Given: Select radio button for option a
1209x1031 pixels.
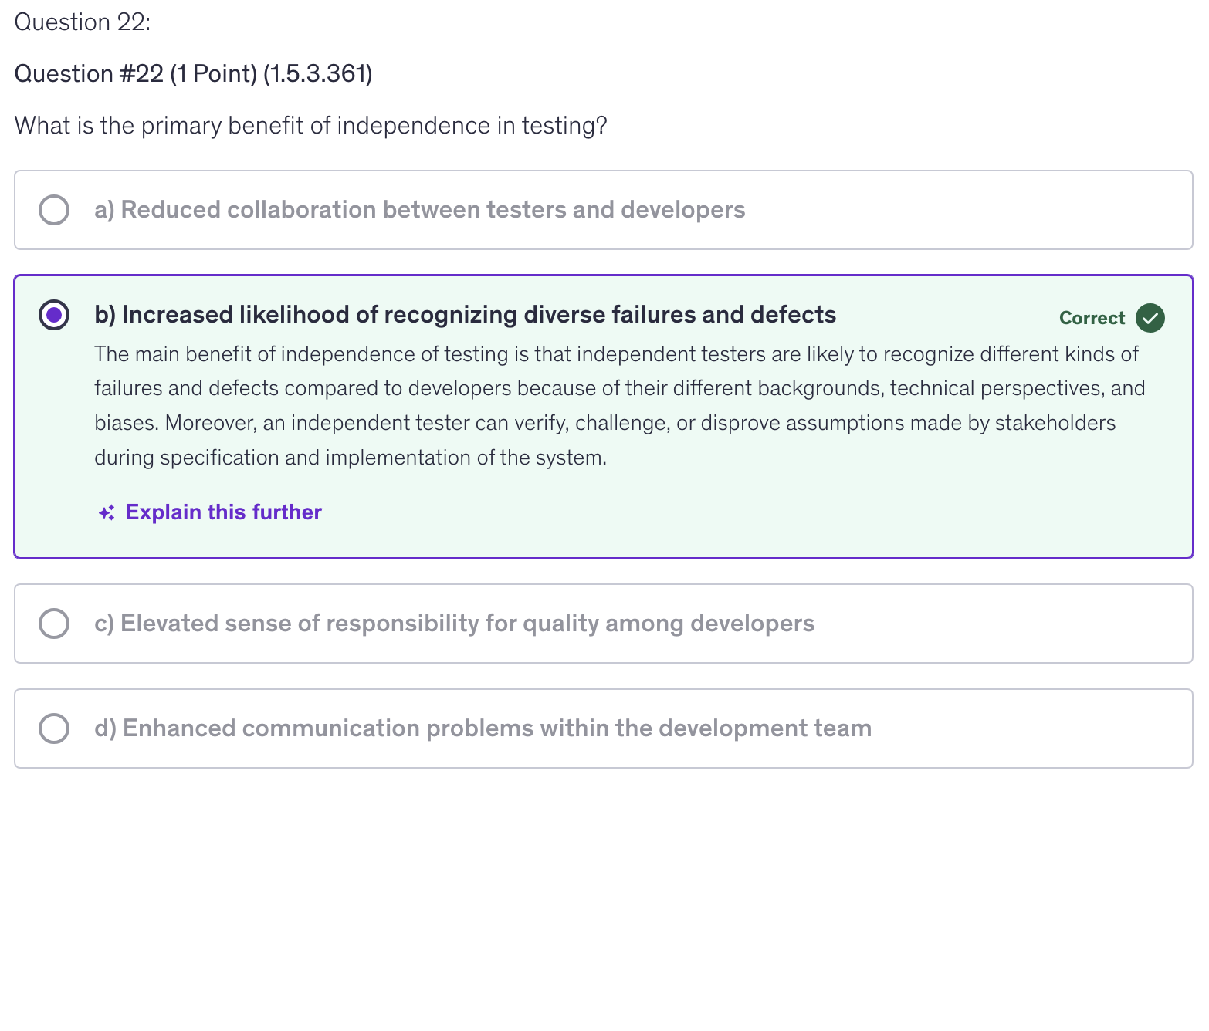Looking at the screenshot, I should point(54,210).
